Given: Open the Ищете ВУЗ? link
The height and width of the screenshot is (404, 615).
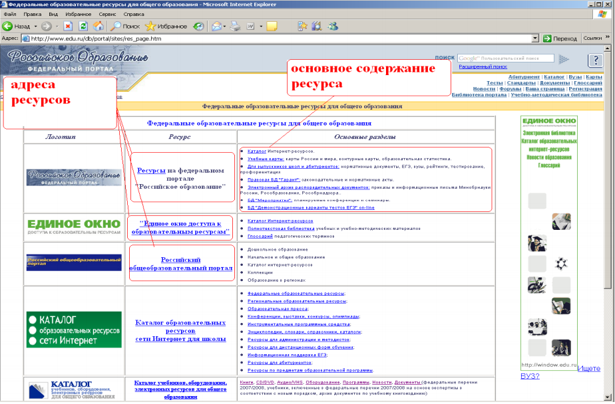Looking at the screenshot, I should (560, 372).
